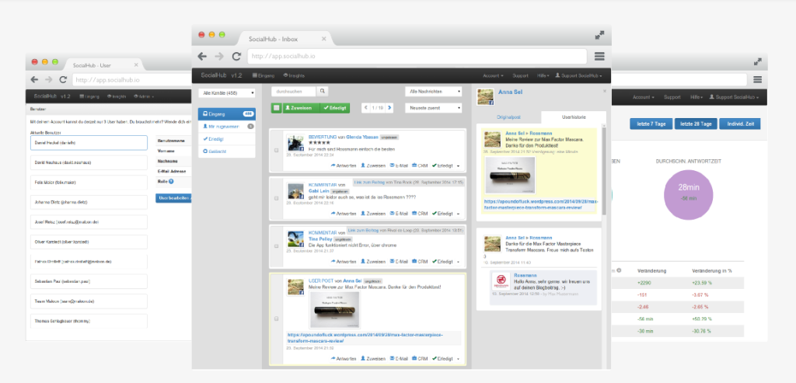Click the letzte 28 Tage button
Screen dimensions: 796x383
tap(696, 124)
